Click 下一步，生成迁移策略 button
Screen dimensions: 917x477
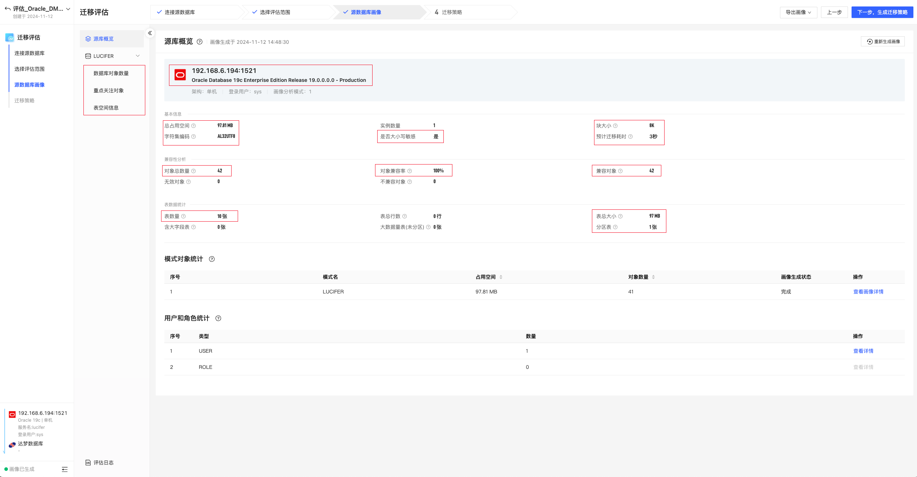[x=882, y=12]
